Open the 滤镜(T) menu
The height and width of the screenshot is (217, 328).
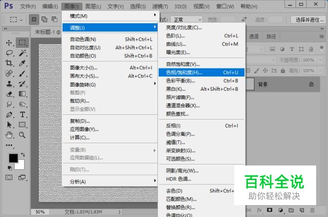click(160, 7)
